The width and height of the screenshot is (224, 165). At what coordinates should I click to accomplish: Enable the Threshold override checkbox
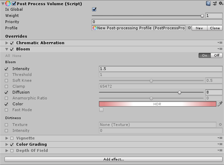[7, 75]
